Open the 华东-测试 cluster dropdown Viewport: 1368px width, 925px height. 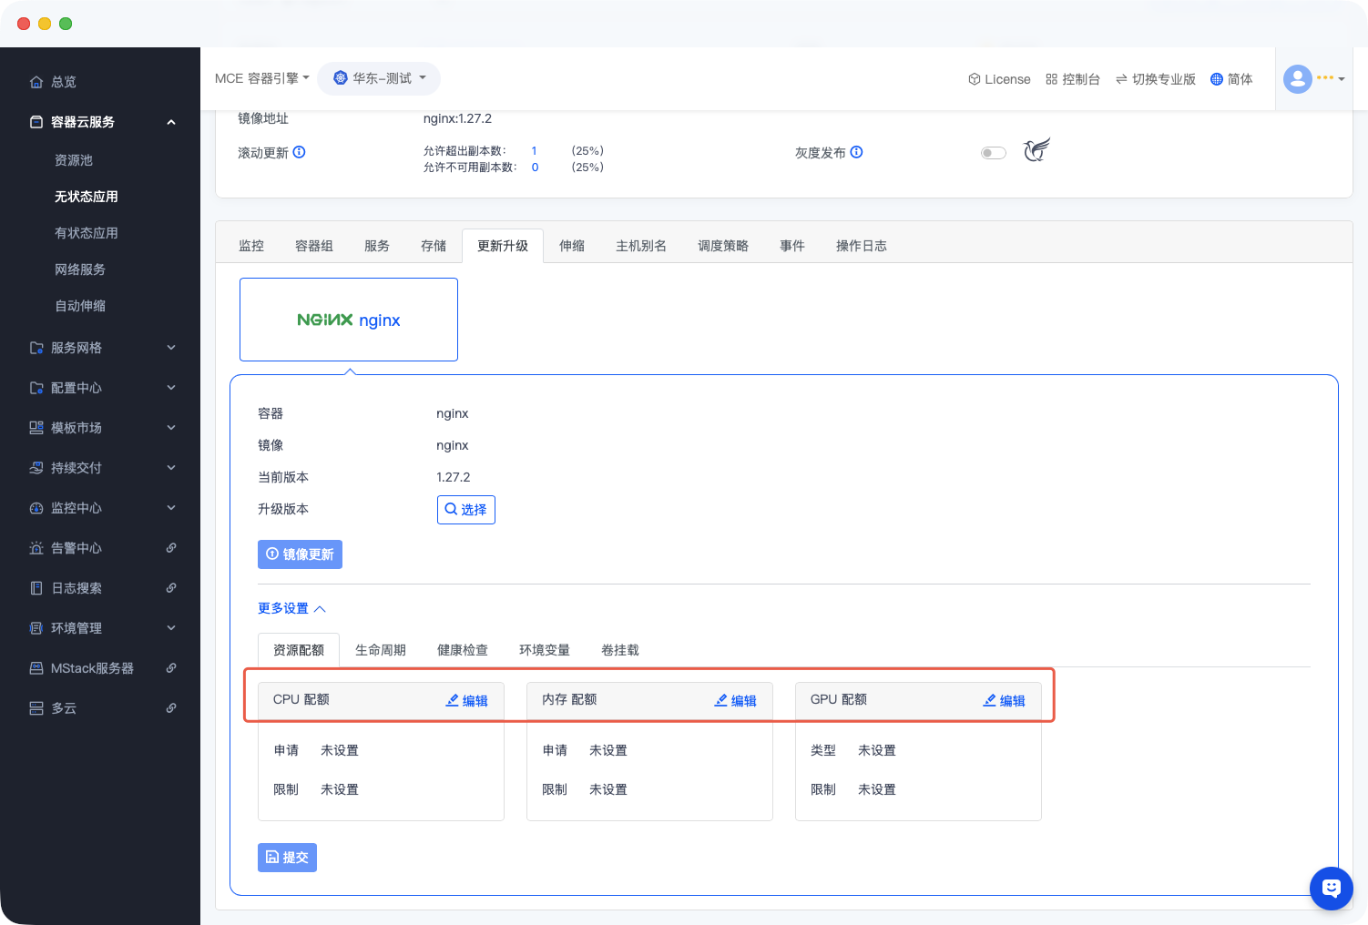pyautogui.click(x=379, y=78)
